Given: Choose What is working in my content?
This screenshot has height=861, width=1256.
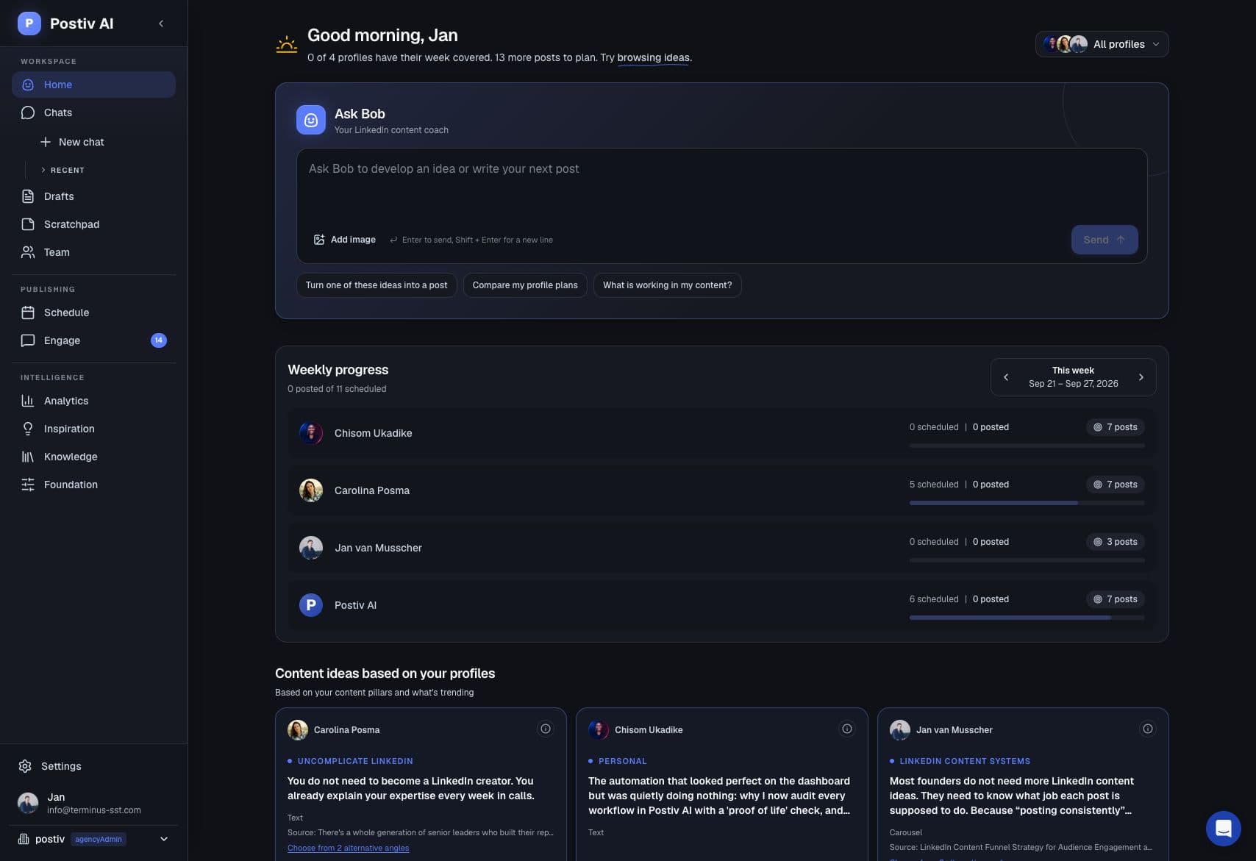Looking at the screenshot, I should click(667, 285).
